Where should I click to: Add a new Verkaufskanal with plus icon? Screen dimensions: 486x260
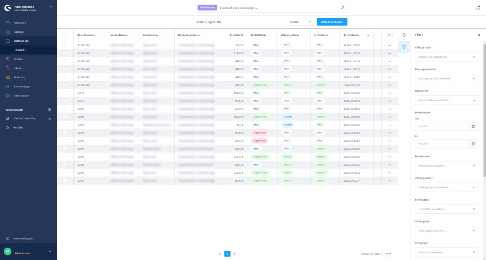click(49, 110)
